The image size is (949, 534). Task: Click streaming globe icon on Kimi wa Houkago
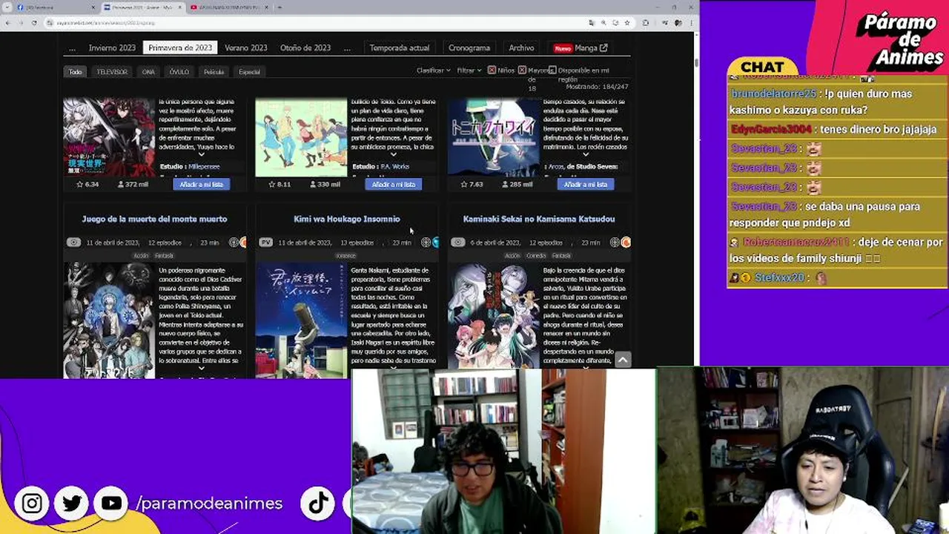pyautogui.click(x=426, y=243)
